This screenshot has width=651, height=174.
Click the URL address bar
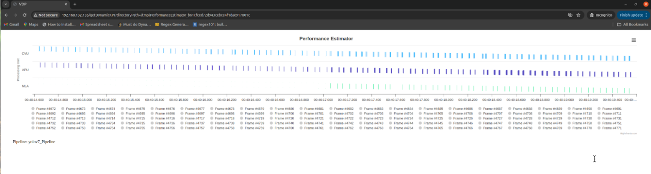pyautogui.click(x=292, y=15)
